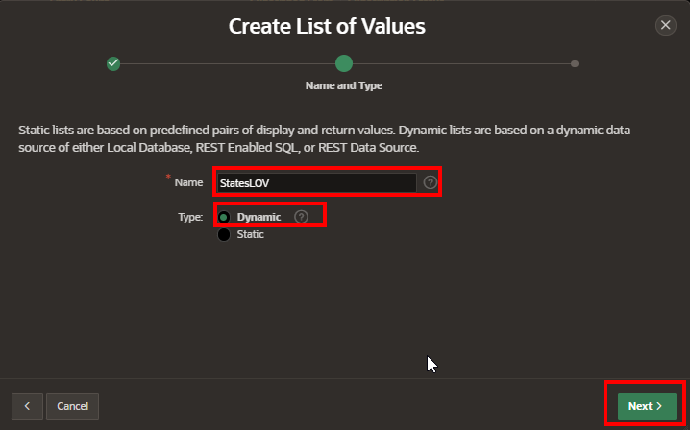Cancel the list of values wizard
The width and height of the screenshot is (690, 430).
coord(73,406)
